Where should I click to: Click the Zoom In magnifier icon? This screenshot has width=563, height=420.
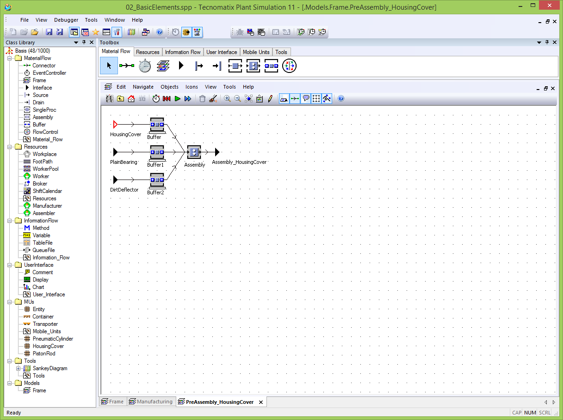point(227,99)
